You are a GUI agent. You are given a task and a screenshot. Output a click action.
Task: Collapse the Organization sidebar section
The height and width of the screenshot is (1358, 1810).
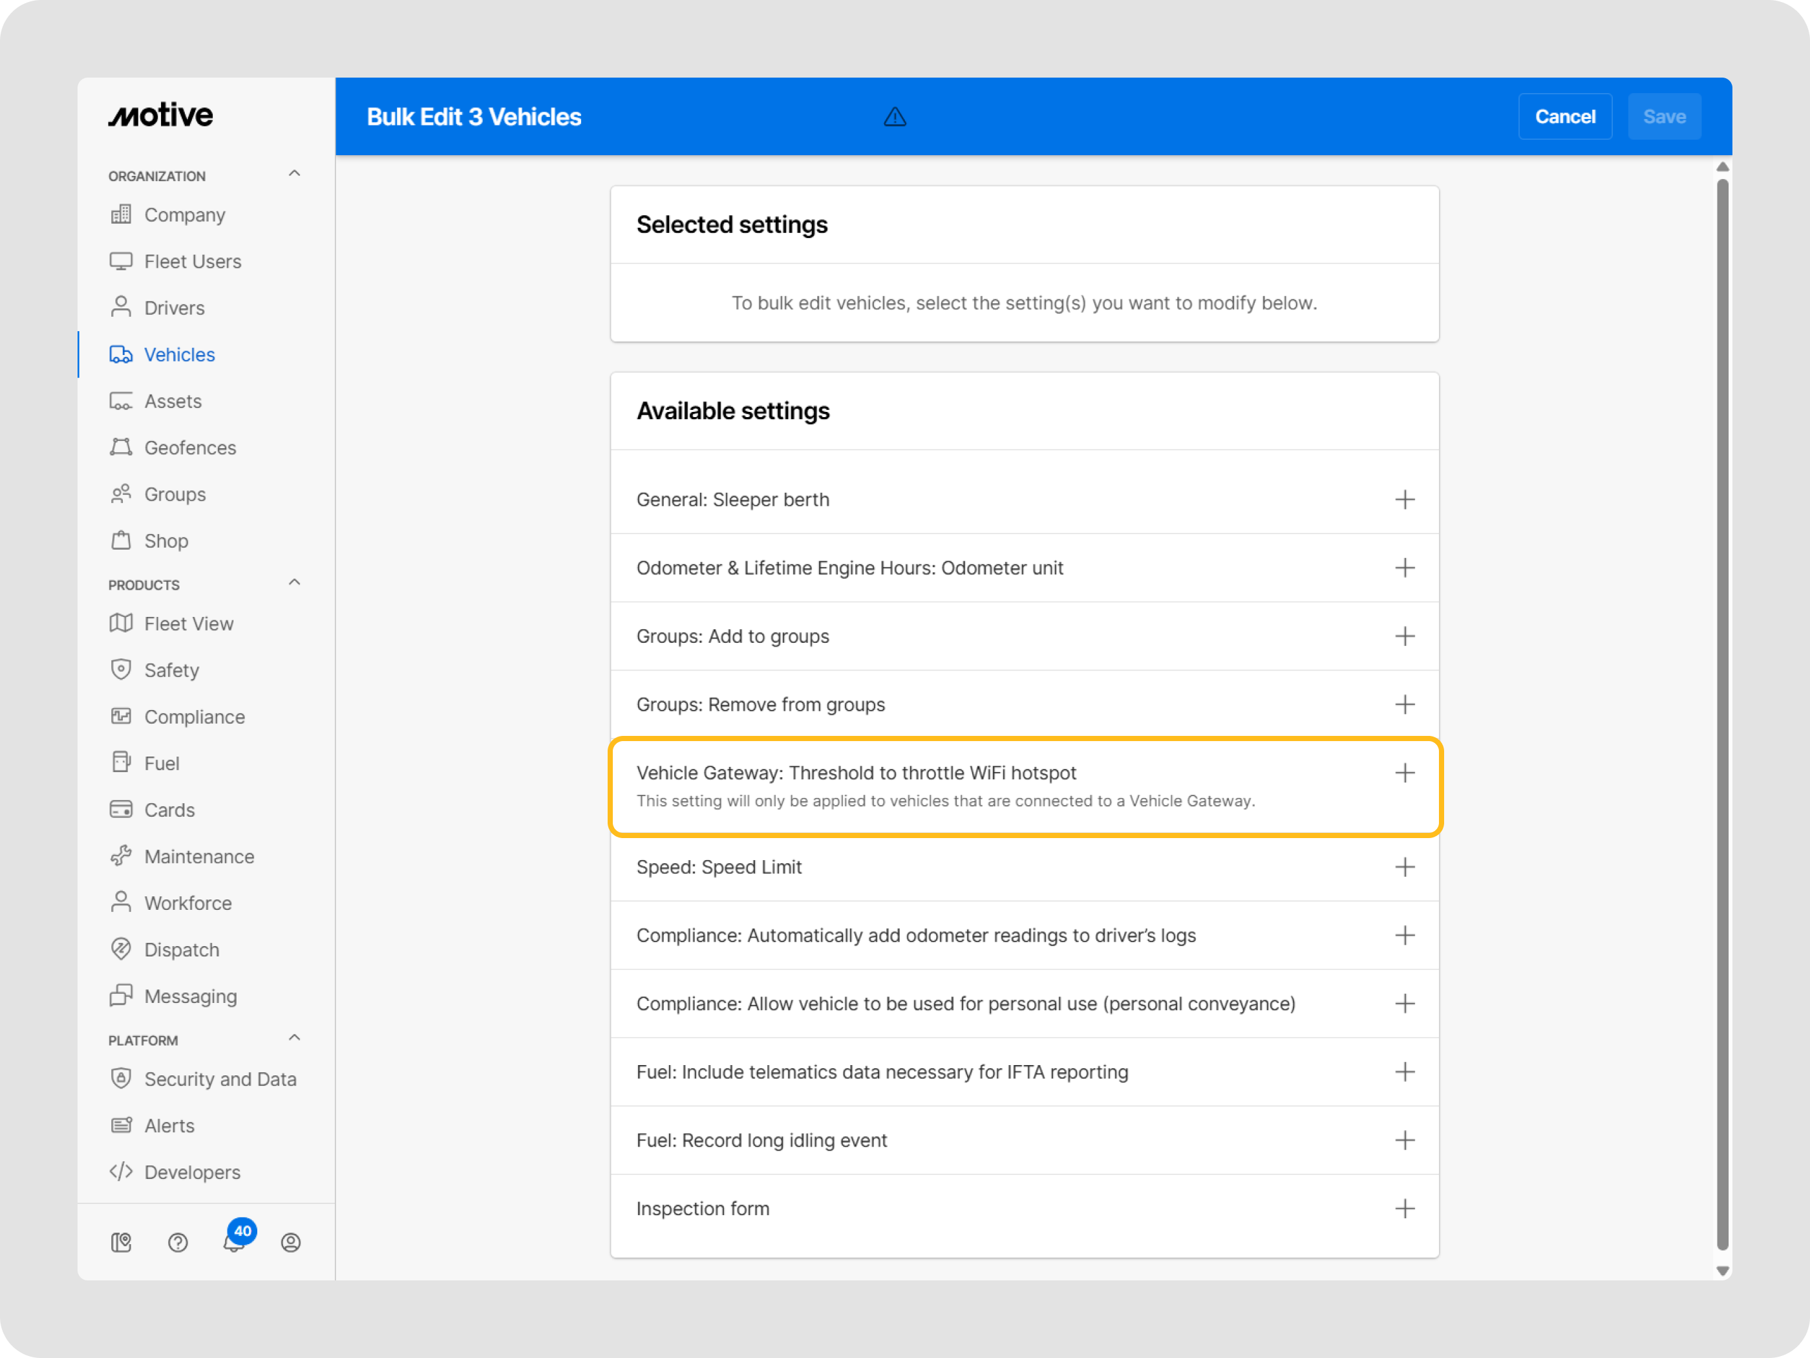click(295, 173)
